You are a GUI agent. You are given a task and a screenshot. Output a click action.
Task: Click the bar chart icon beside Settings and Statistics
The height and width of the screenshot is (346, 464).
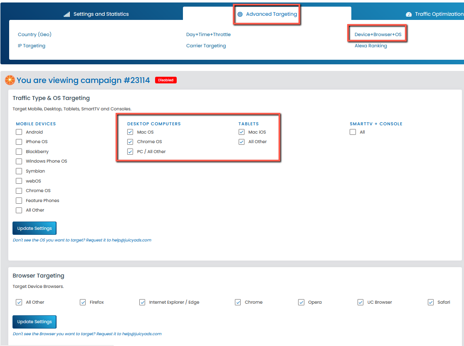67,14
